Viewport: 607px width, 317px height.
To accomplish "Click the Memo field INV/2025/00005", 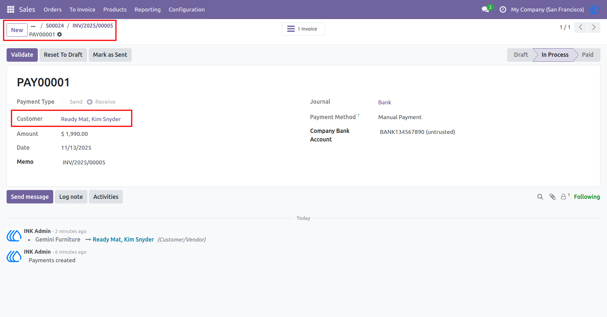I will (84, 162).
